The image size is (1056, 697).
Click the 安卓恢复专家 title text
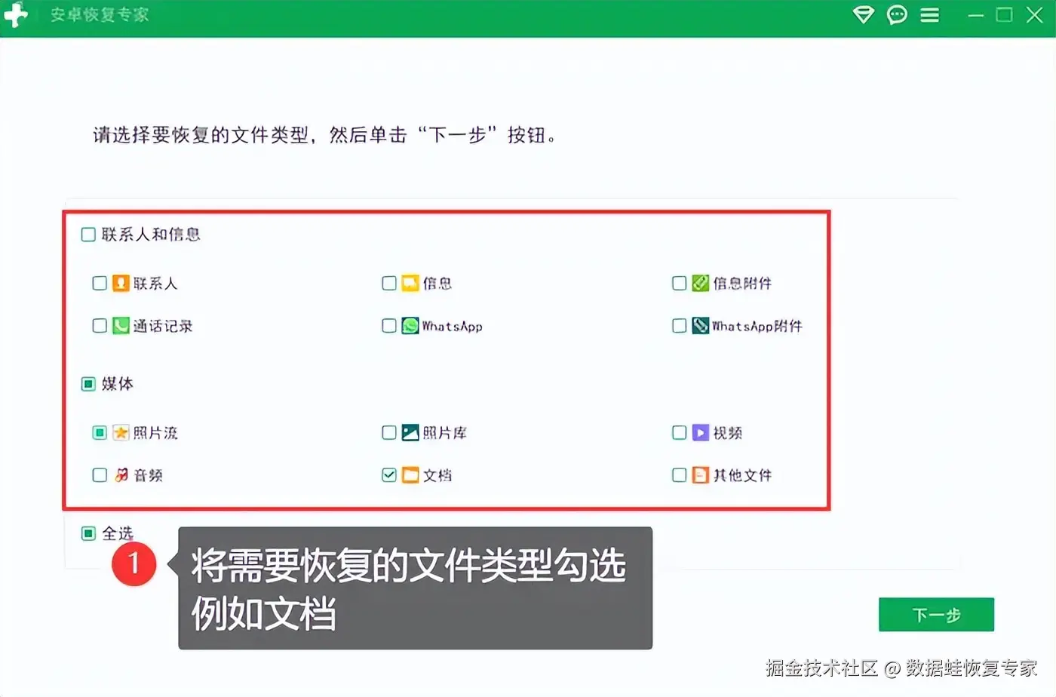click(x=100, y=15)
